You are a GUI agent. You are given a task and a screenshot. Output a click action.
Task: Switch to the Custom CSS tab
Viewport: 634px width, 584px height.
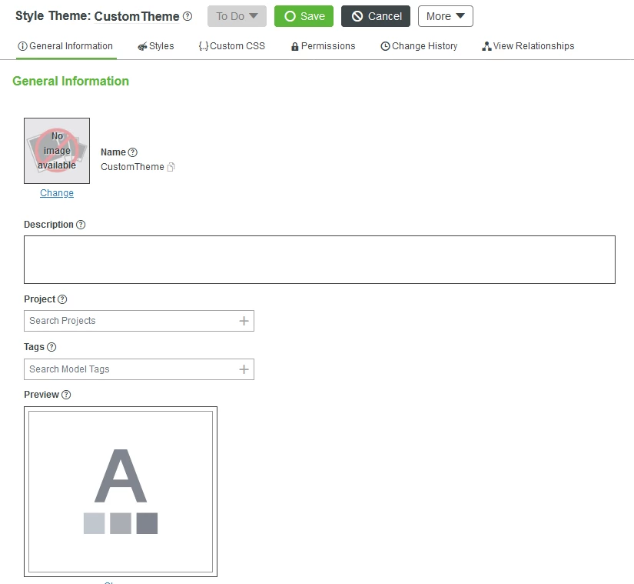point(231,45)
